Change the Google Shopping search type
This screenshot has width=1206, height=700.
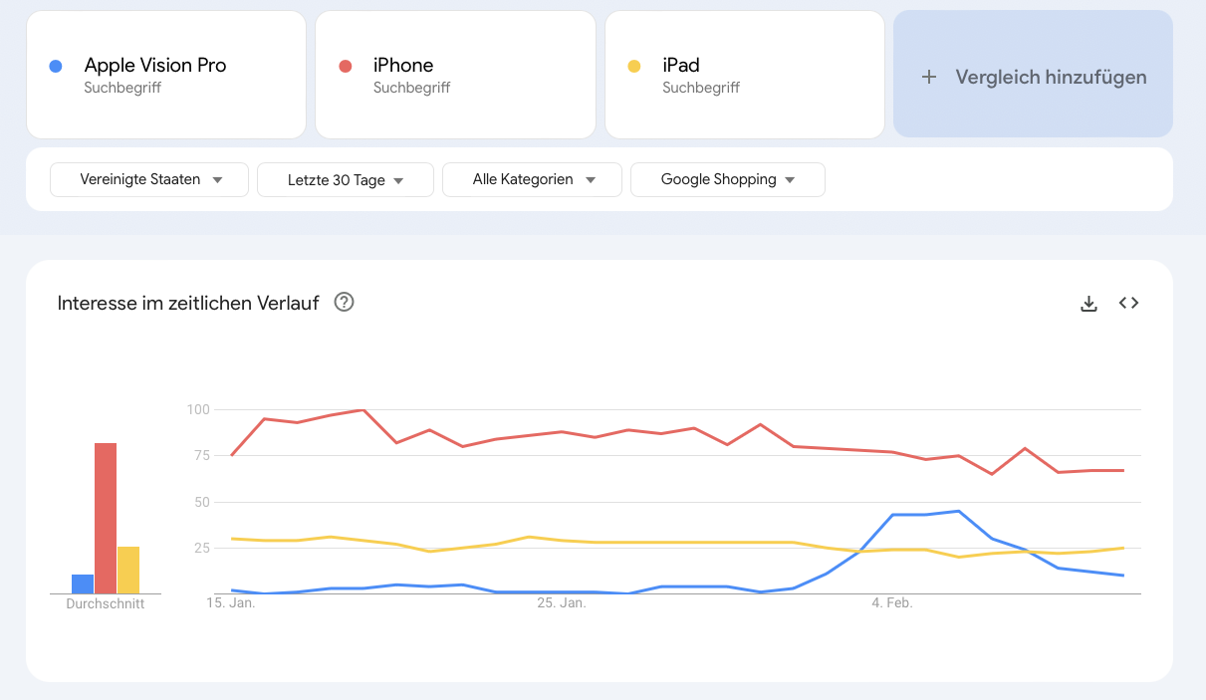[x=728, y=180]
